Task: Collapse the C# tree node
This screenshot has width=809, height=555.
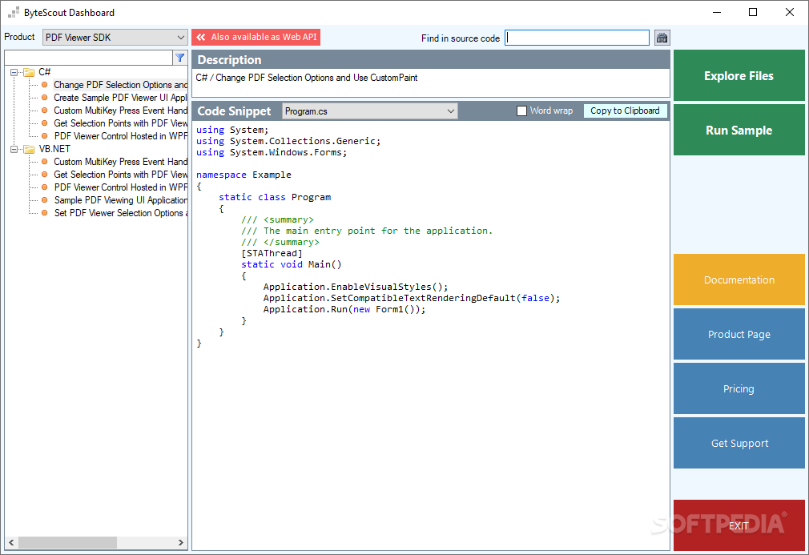Action: coord(14,72)
